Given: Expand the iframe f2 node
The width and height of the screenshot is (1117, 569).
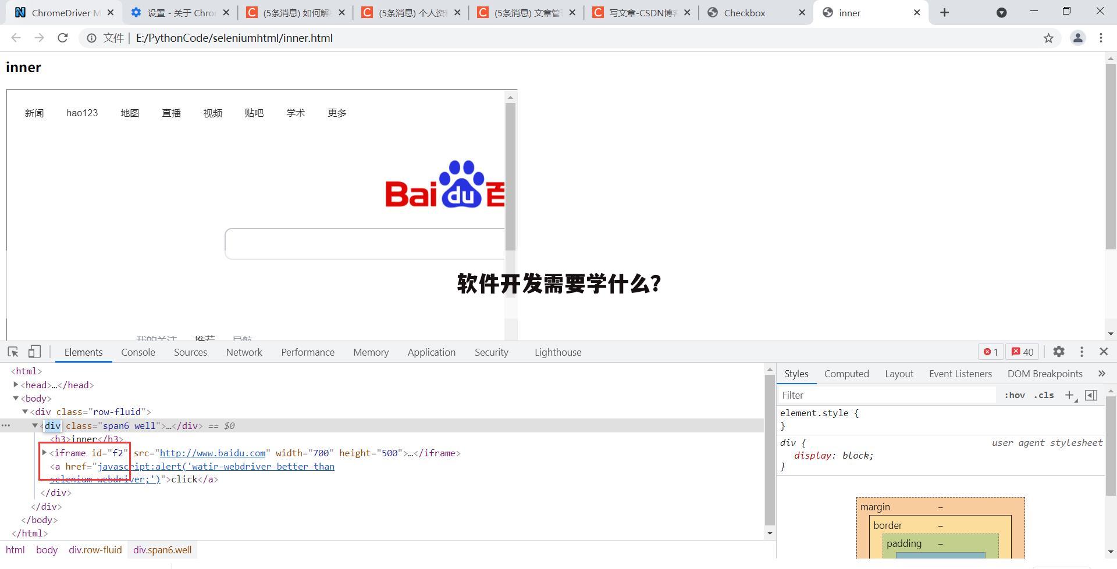Looking at the screenshot, I should click(44, 452).
